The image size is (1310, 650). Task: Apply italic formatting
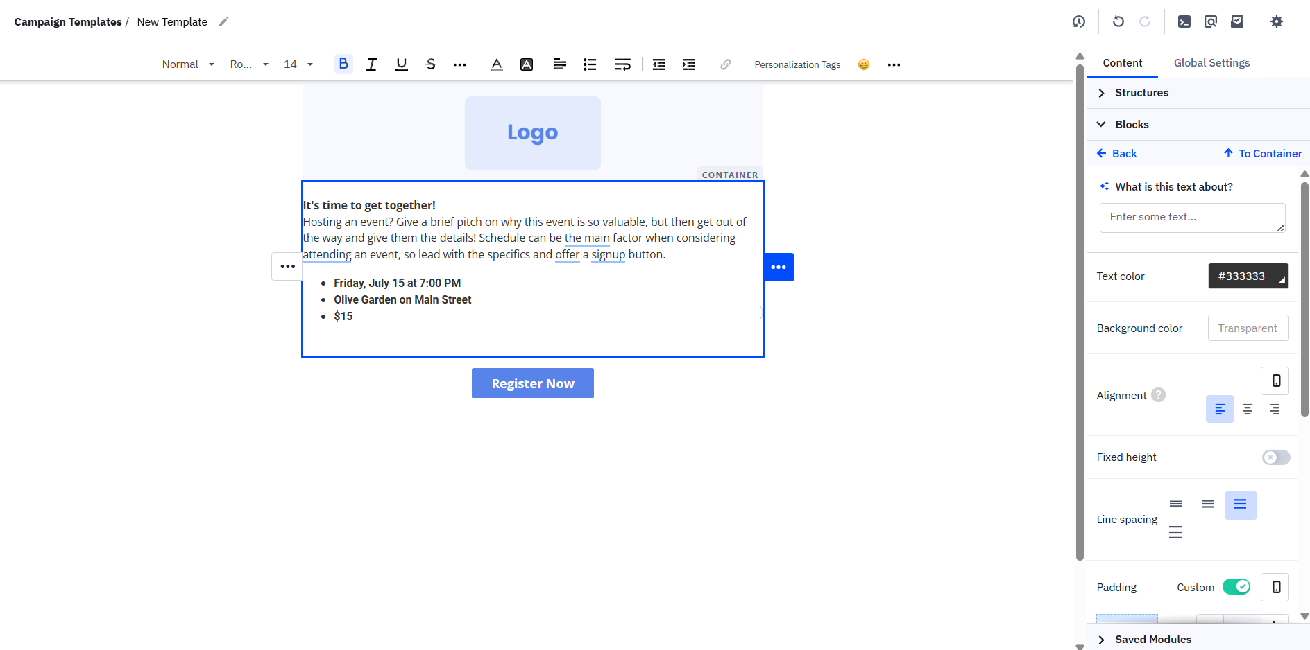coord(372,64)
